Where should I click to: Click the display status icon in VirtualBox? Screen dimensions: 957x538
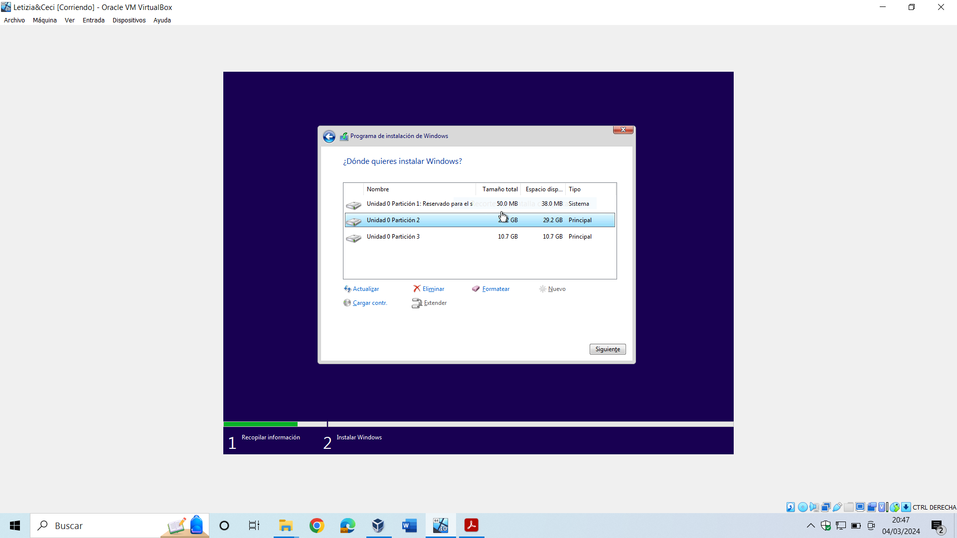(860, 507)
